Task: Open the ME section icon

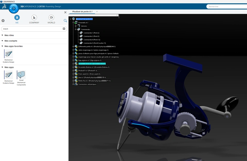Action: [x=17, y=18]
